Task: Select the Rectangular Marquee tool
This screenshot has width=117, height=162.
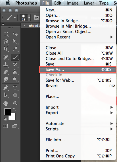Action: tap(6, 34)
